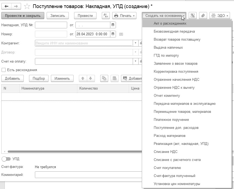Click the Провести button
Screen dimensions: 234x189
click(x=85, y=16)
